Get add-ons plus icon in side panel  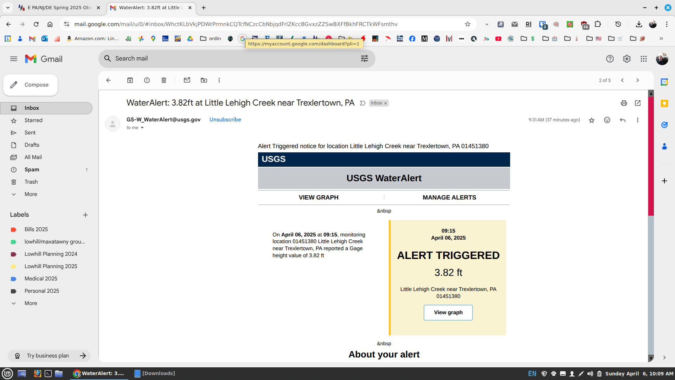(664, 181)
